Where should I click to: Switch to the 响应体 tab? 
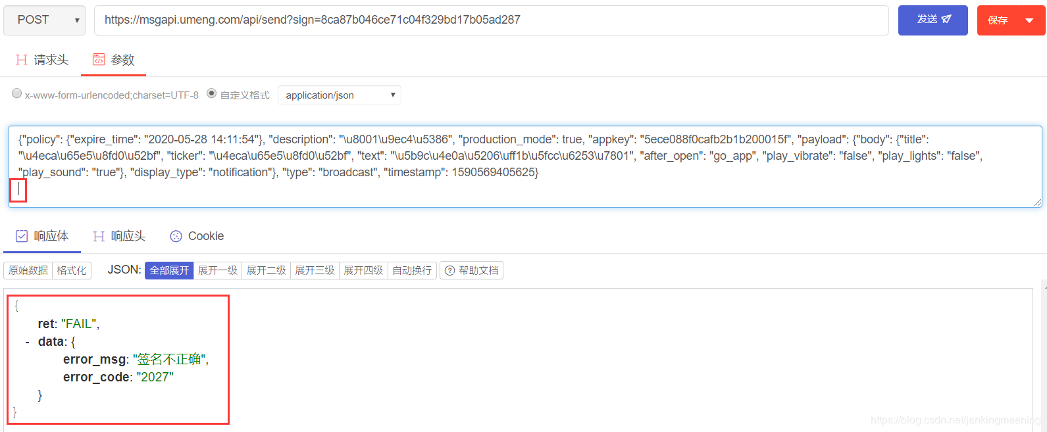[42, 236]
